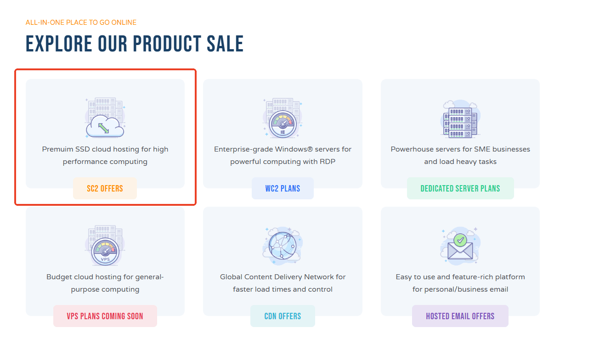Click the Global Content Delivery Network text
Image resolution: width=605 pixels, height=350 pixels.
tap(283, 283)
